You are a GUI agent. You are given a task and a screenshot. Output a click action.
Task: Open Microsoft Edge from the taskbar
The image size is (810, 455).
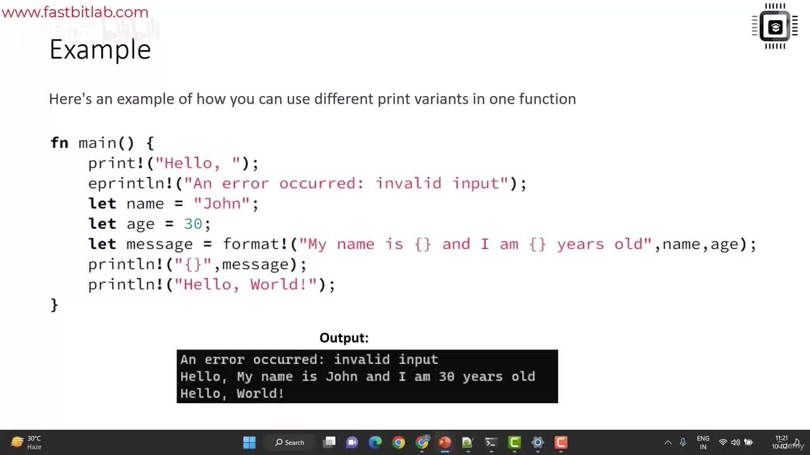coord(375,442)
